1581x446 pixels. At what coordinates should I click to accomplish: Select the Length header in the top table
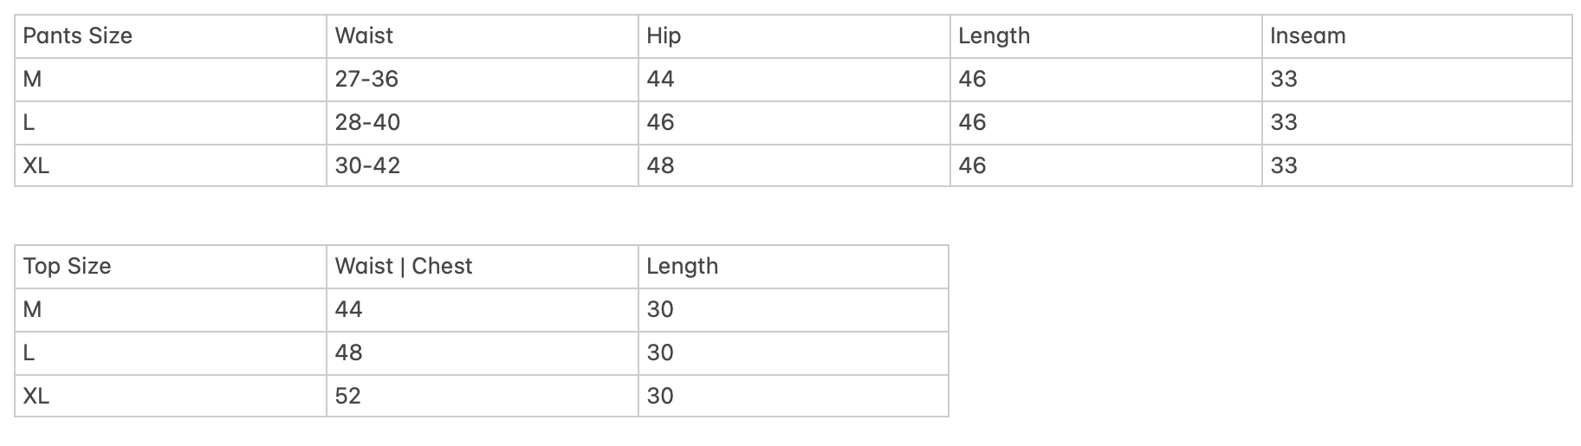(x=682, y=267)
